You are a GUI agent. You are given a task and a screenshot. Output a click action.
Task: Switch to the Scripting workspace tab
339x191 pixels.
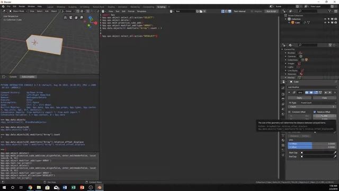[x=161, y=7]
